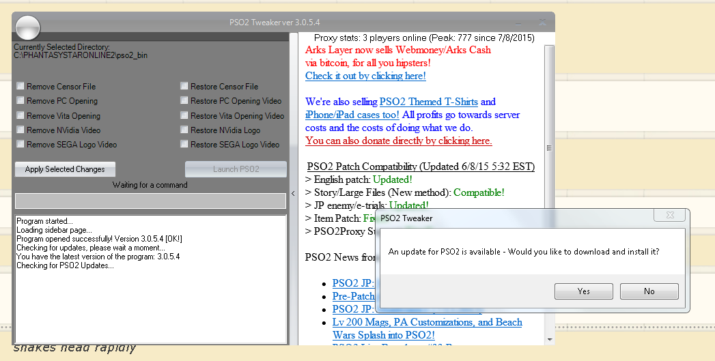The width and height of the screenshot is (715, 361).
Task: Close the PSO2 Tweaker update dialog
Action: 670,215
